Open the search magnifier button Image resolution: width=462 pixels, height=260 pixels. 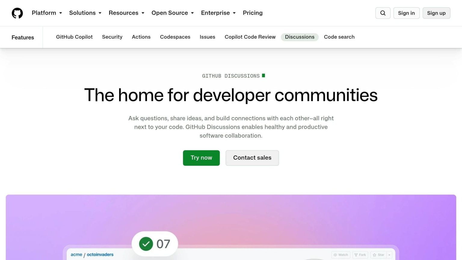coord(383,13)
